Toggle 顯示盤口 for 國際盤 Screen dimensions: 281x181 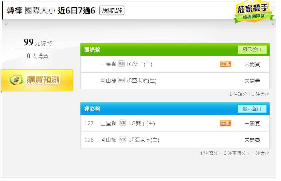[252, 49]
